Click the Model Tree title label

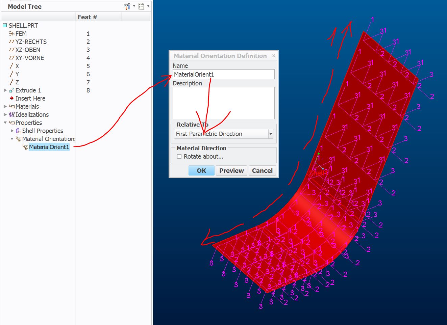pos(24,6)
